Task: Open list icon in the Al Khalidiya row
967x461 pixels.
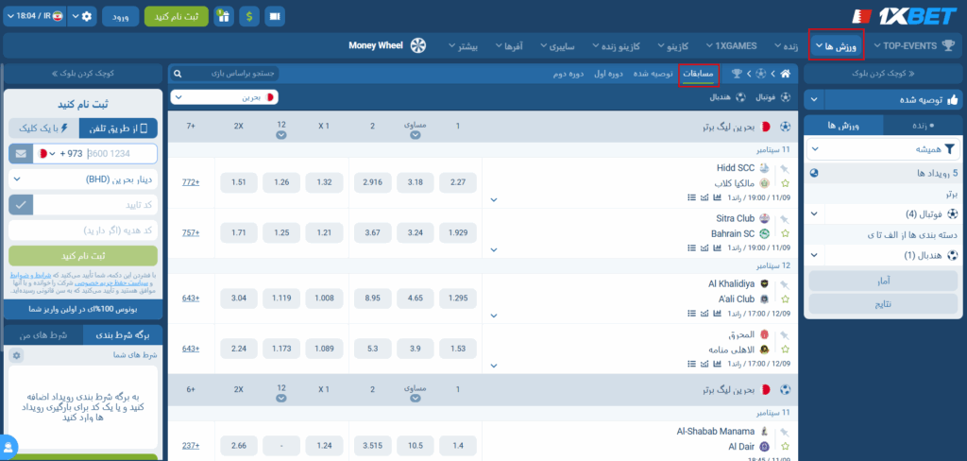Action: pyautogui.click(x=692, y=314)
